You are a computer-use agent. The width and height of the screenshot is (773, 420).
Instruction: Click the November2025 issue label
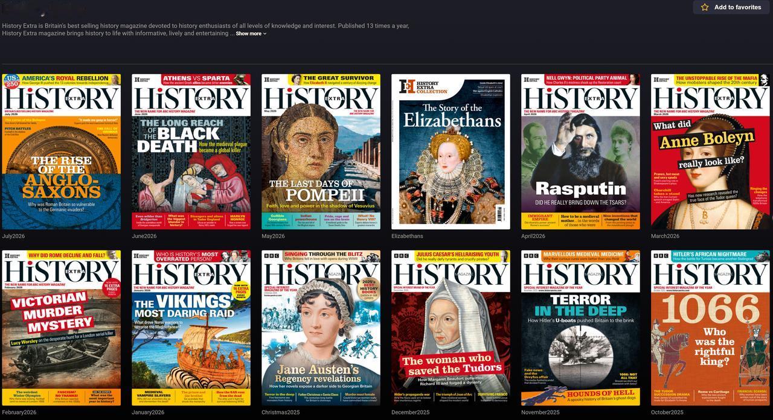tap(540, 412)
